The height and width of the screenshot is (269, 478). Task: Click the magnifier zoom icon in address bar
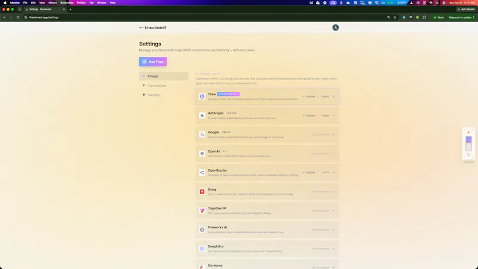[x=388, y=17]
